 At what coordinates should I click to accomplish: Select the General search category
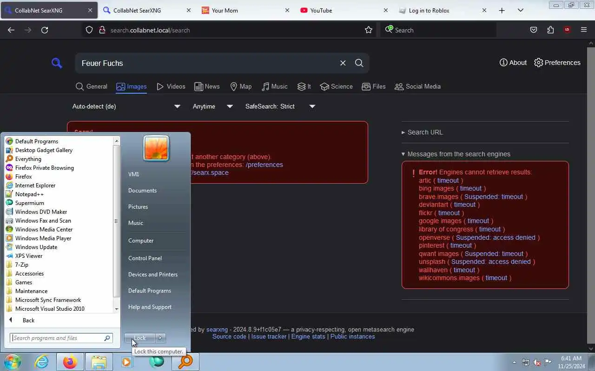click(92, 87)
